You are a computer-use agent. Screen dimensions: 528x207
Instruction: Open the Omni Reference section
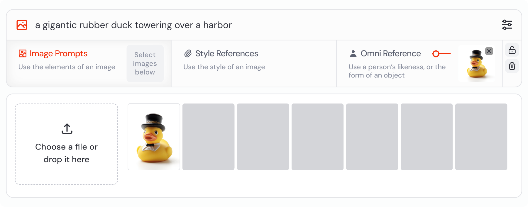pos(390,54)
